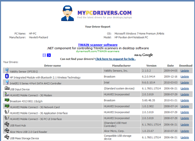Click the Version column header
Screen dimensions: 195x141
point(151,66)
